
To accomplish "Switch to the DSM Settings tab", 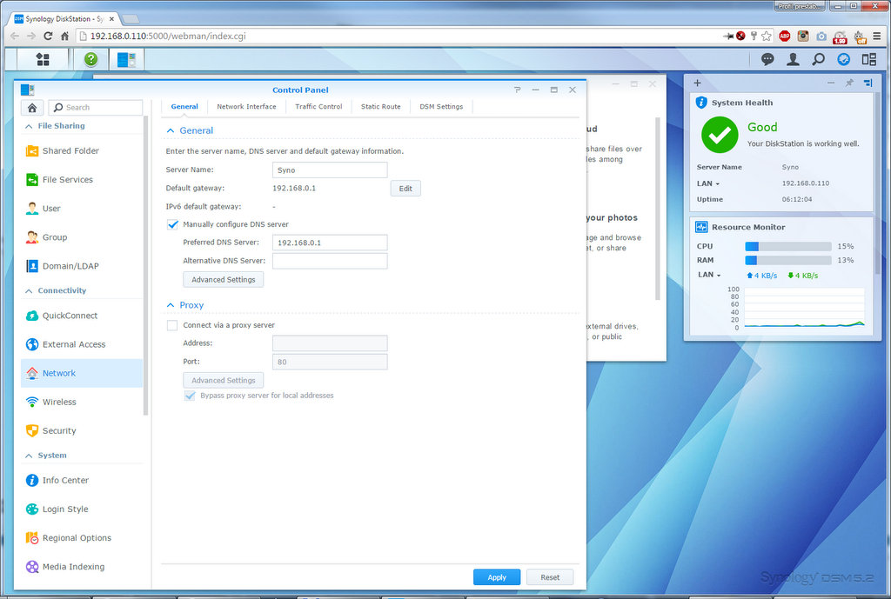I will (x=441, y=107).
